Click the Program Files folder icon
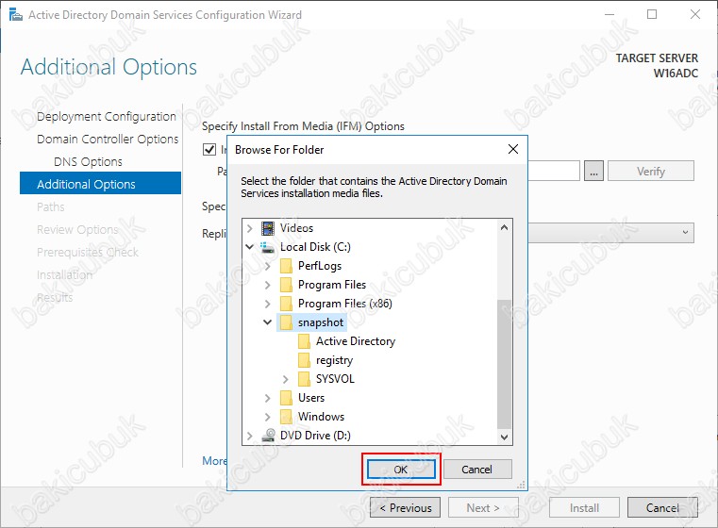Screen dimensions: 718x528 286,285
